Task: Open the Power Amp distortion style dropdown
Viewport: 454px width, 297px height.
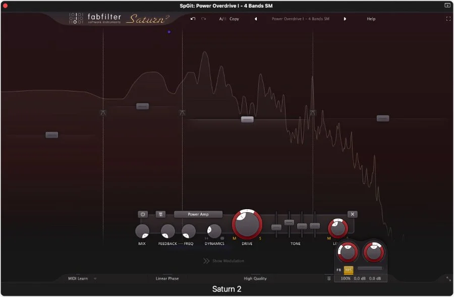Action: [198, 214]
